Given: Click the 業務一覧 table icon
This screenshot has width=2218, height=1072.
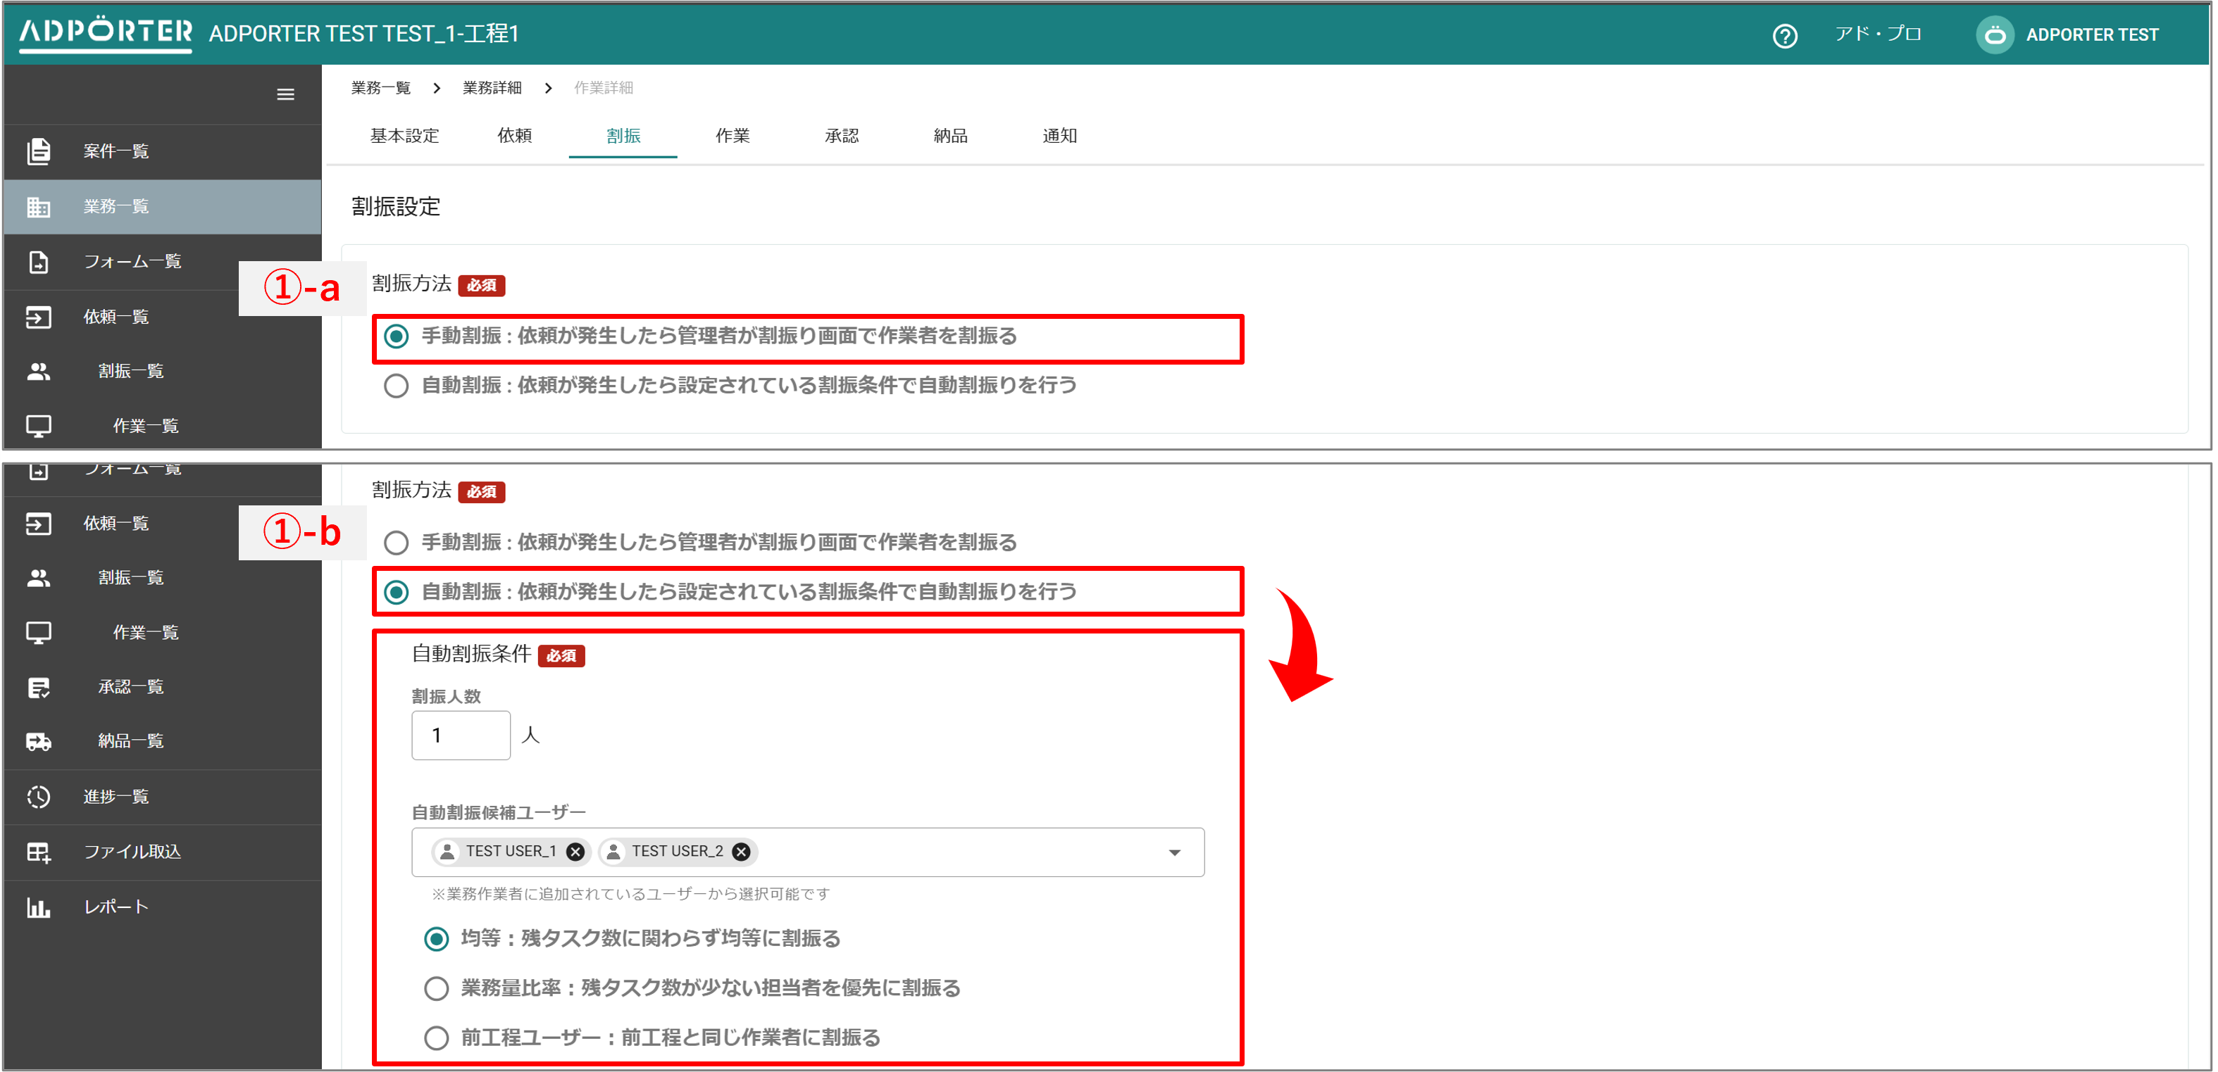Looking at the screenshot, I should (39, 206).
